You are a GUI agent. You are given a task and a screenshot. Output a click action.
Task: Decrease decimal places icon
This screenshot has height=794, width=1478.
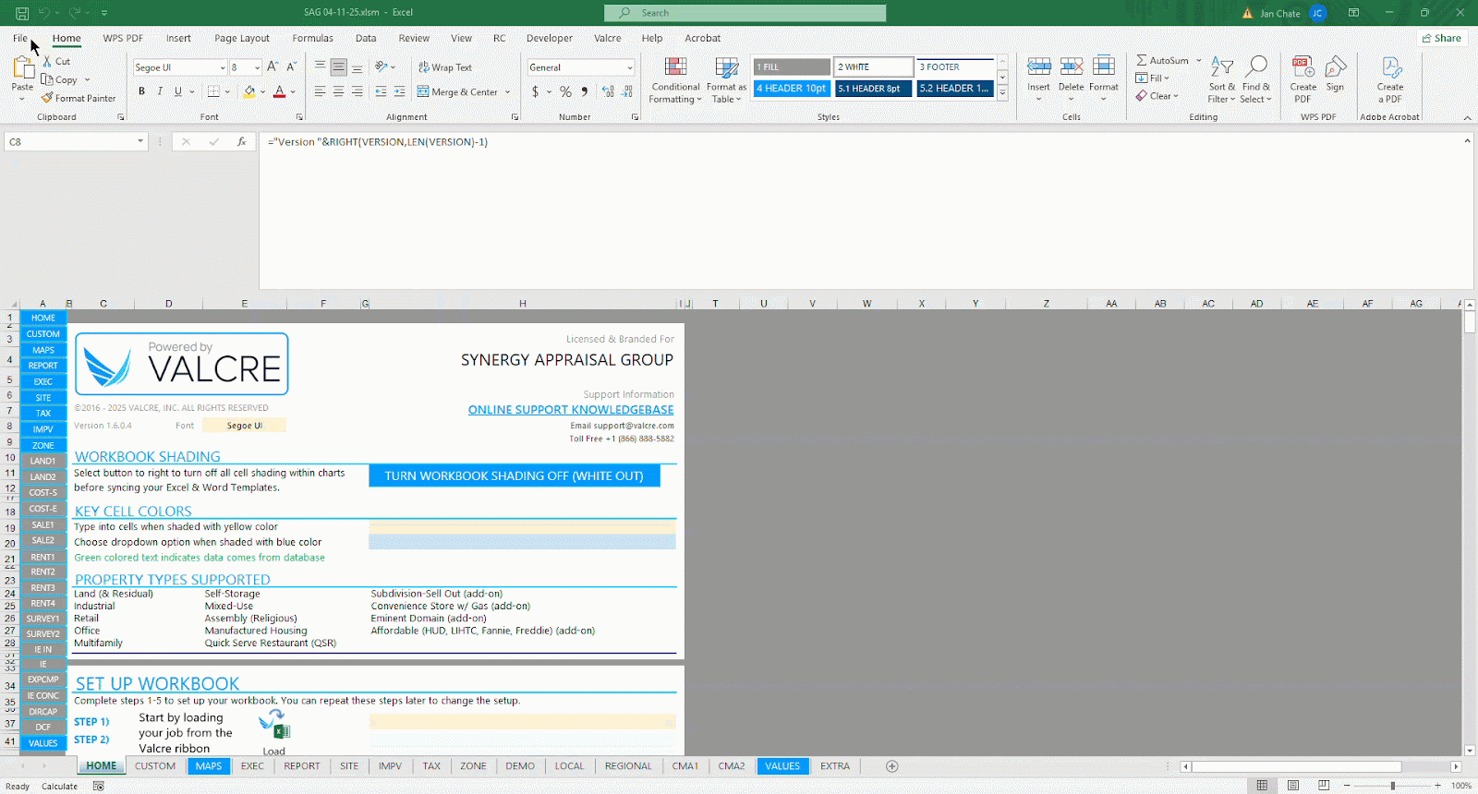pos(627,91)
